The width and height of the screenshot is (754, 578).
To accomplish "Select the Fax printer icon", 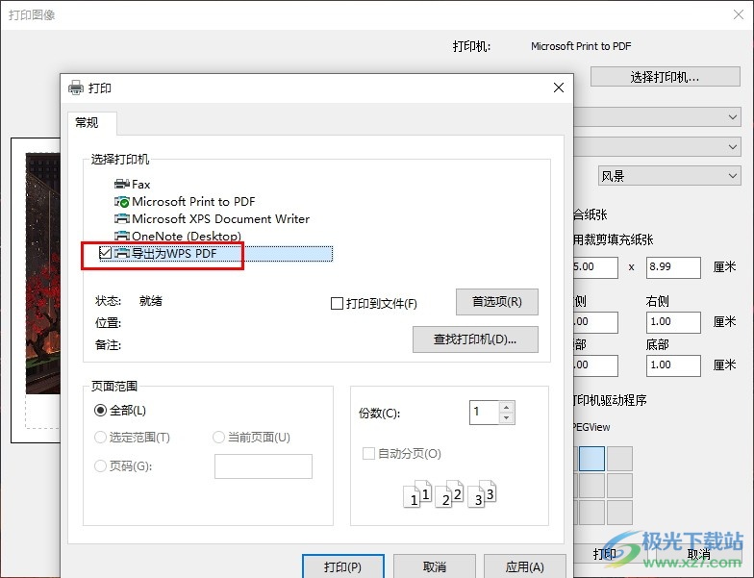I will (x=122, y=185).
